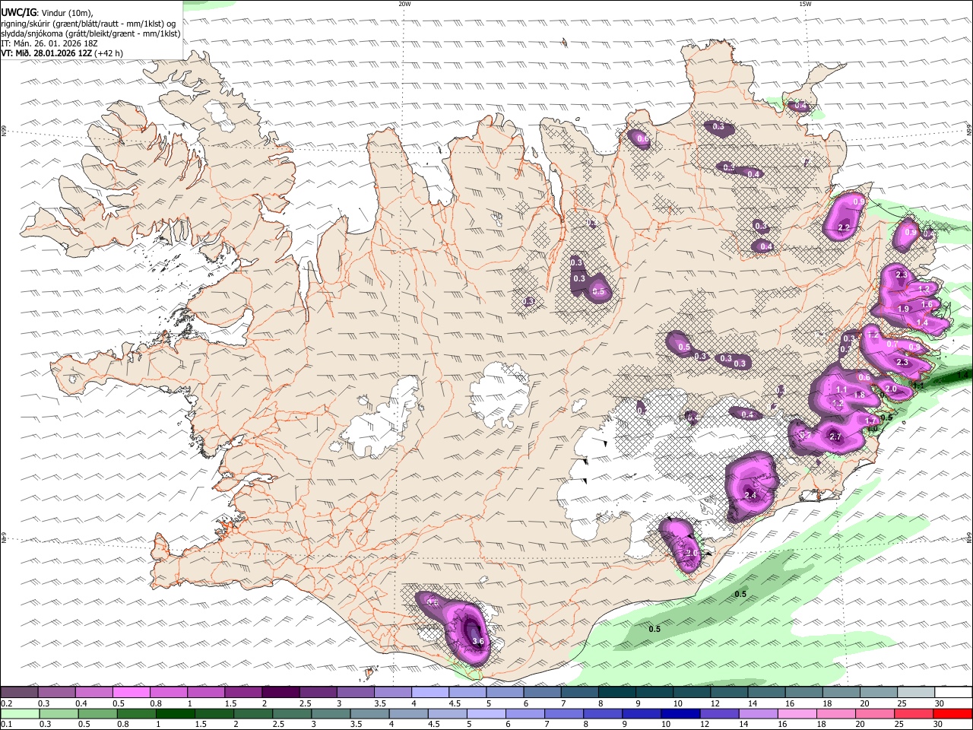973x730 pixels.
Task: Click the 3.6 snowfall value on south coast
Action: [478, 642]
